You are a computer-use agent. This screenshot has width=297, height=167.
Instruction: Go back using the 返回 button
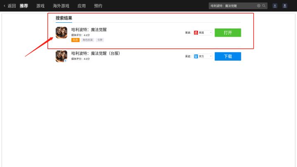pyautogui.click(x=10, y=6)
